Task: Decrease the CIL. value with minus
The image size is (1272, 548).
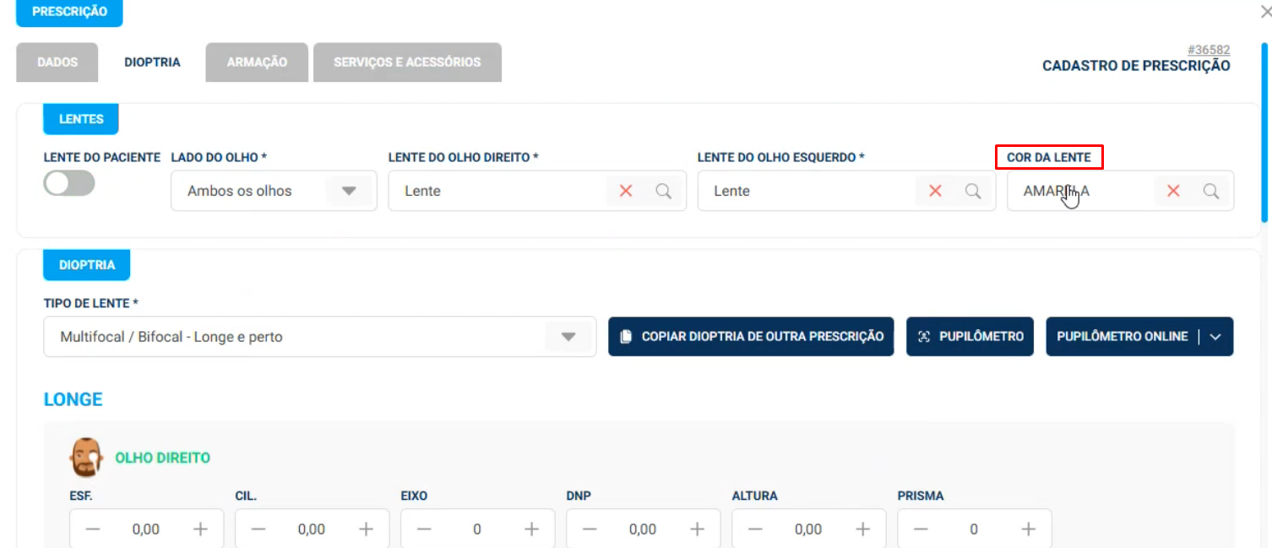Action: tap(258, 529)
